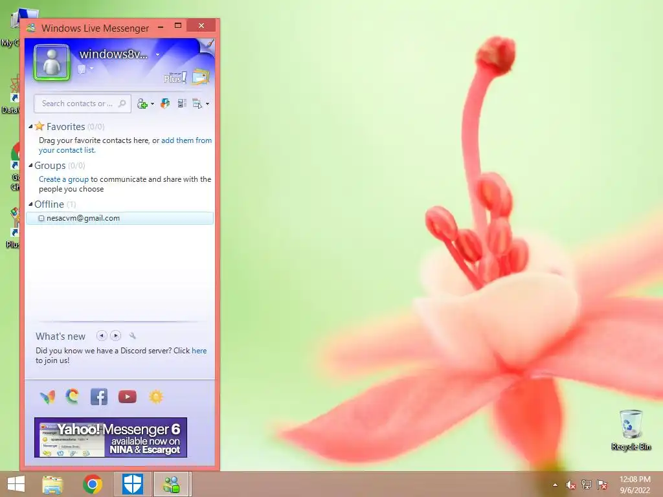Open the YouTube icon in Messenger
The width and height of the screenshot is (663, 497).
pyautogui.click(x=128, y=397)
